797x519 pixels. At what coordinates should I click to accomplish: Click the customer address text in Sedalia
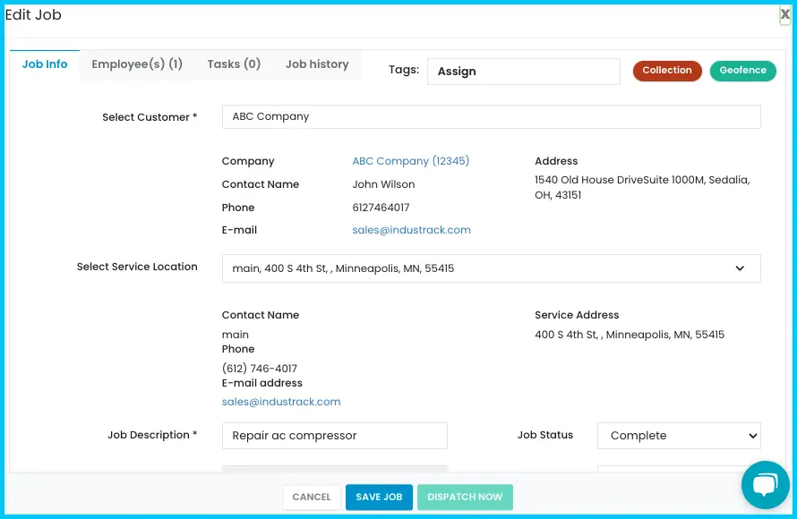click(x=642, y=187)
